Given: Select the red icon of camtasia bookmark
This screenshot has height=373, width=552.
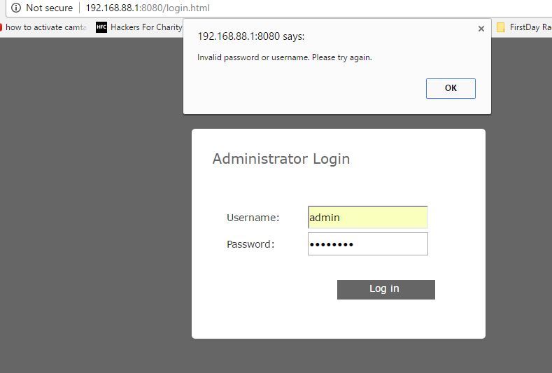Looking at the screenshot, I should click(x=1, y=27).
